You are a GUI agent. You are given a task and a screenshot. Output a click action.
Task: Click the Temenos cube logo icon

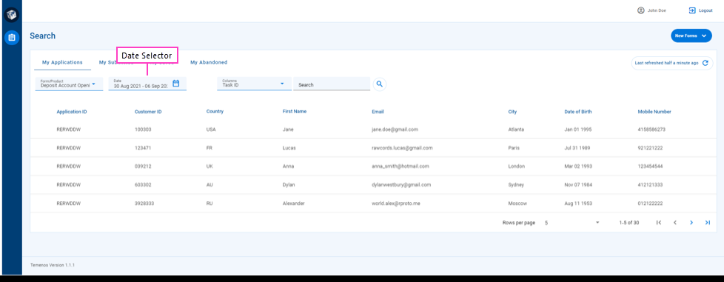12,15
